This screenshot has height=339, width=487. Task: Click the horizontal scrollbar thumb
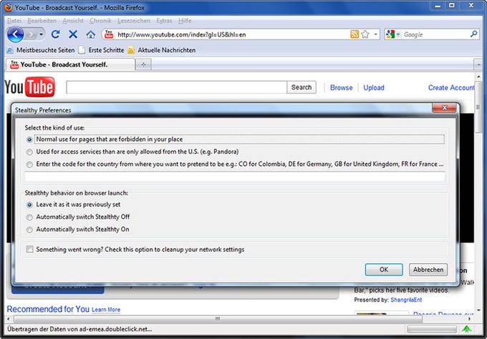218,318
